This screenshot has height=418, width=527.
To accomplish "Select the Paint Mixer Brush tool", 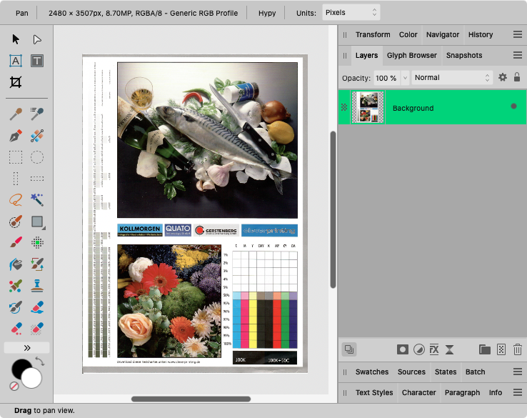I will tap(16, 286).
